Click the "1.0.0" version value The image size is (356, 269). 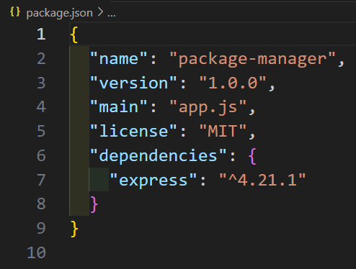[x=233, y=83]
